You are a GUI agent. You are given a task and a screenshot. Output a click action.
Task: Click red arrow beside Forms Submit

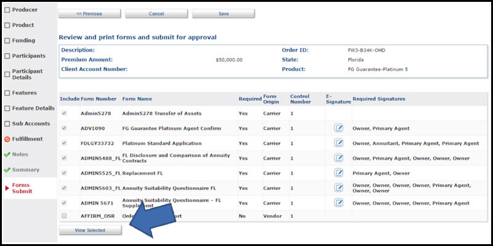(7, 188)
